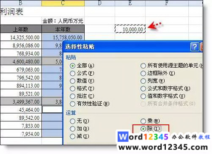Choose the 乘(M) operation
The width and height of the screenshot is (212, 154).
click(x=150, y=121)
